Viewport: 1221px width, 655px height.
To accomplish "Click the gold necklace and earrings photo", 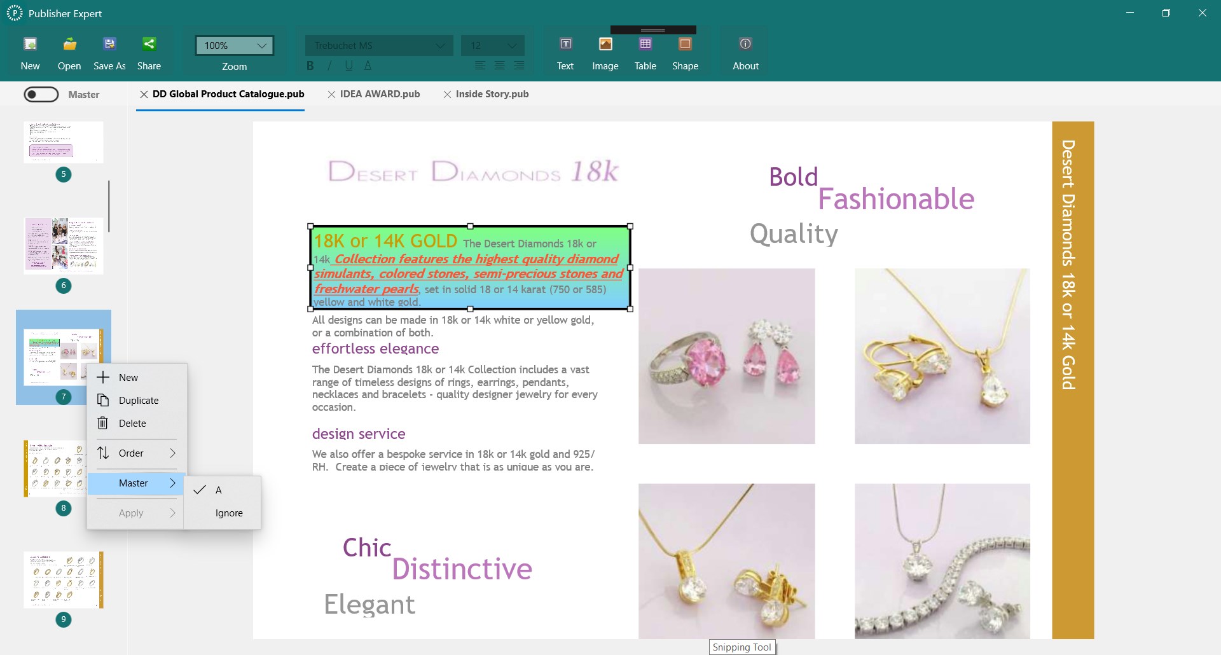I will 942,356.
